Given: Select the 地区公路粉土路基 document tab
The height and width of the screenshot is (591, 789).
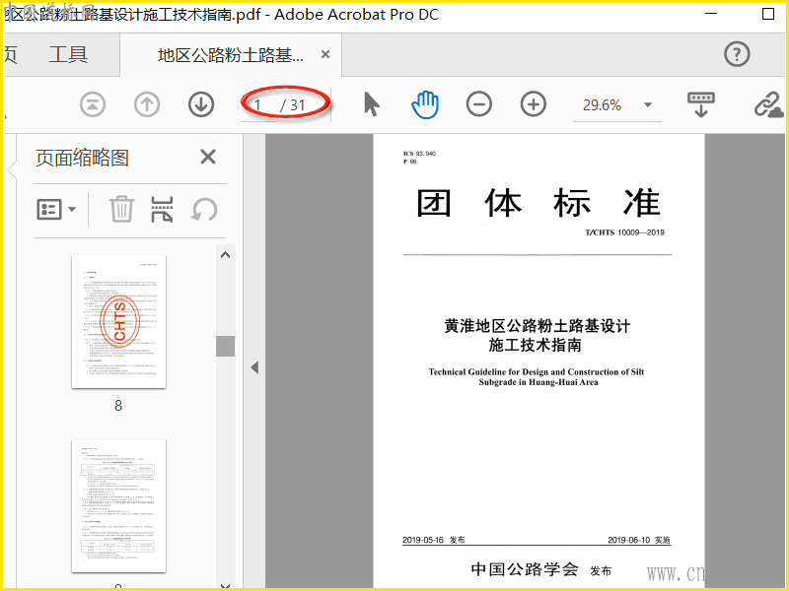Looking at the screenshot, I should coord(231,55).
